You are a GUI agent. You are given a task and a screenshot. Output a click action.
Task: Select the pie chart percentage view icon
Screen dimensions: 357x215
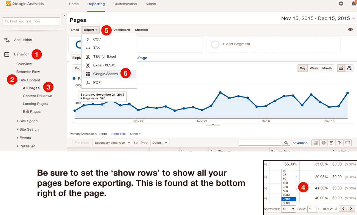coord(323,143)
